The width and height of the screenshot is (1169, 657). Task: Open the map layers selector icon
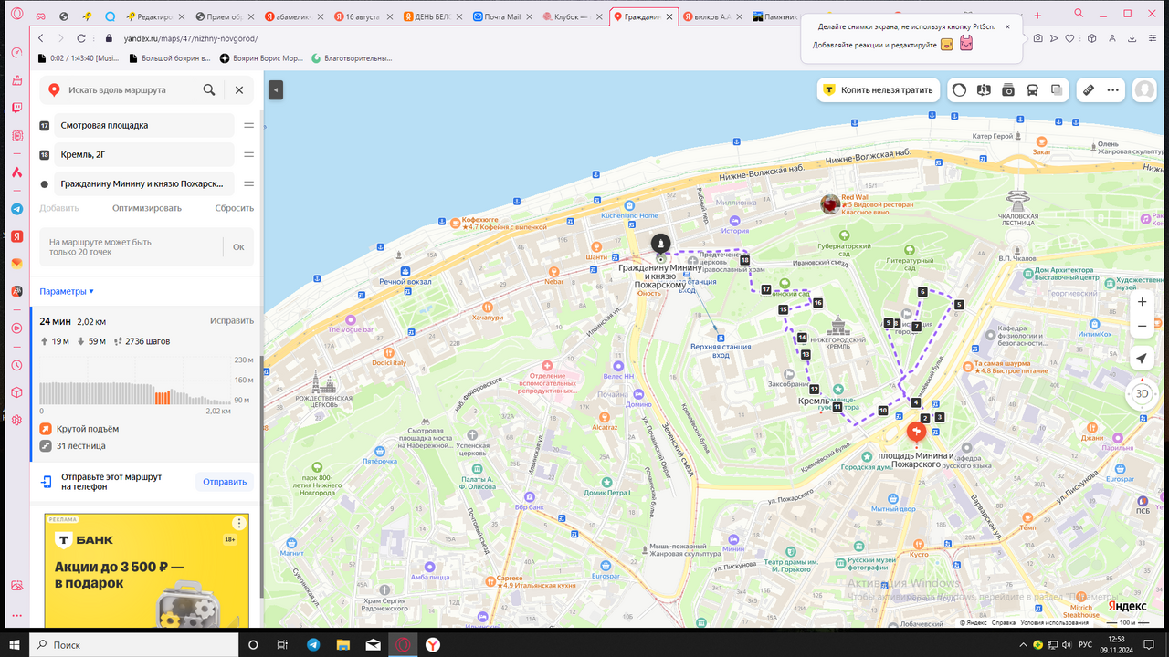pyautogui.click(x=1057, y=90)
